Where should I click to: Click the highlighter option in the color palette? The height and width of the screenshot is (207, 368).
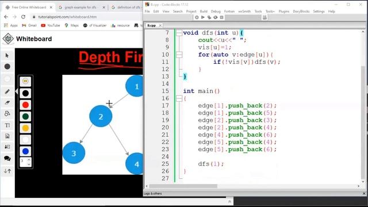point(25,81)
